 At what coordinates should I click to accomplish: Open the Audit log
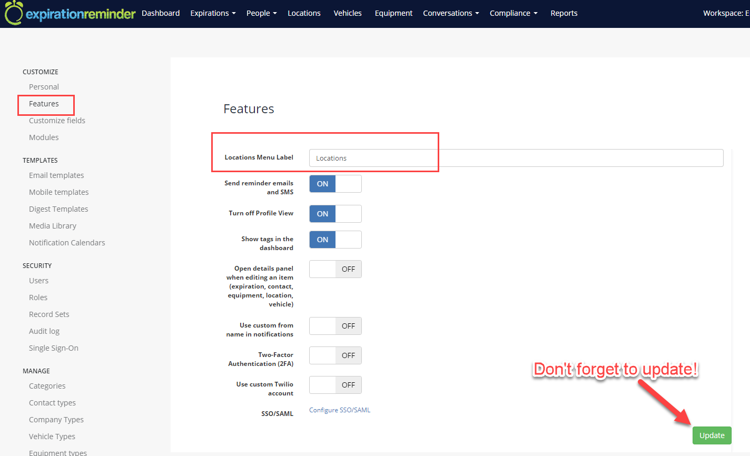coord(44,331)
